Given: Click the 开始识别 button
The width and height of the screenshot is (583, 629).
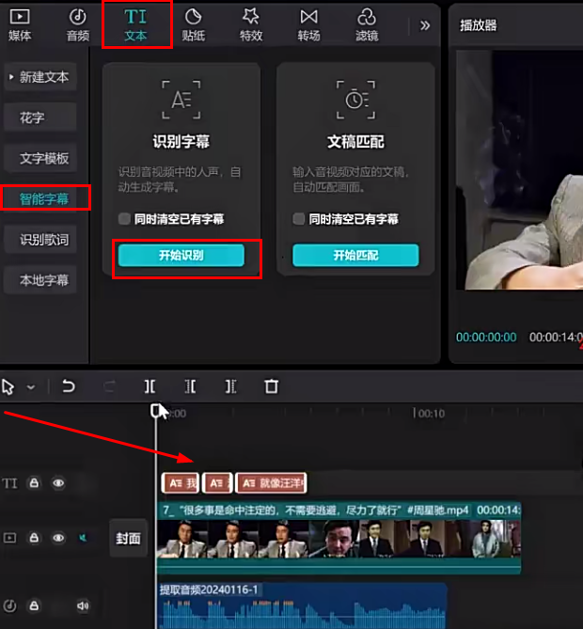Looking at the screenshot, I should point(181,255).
